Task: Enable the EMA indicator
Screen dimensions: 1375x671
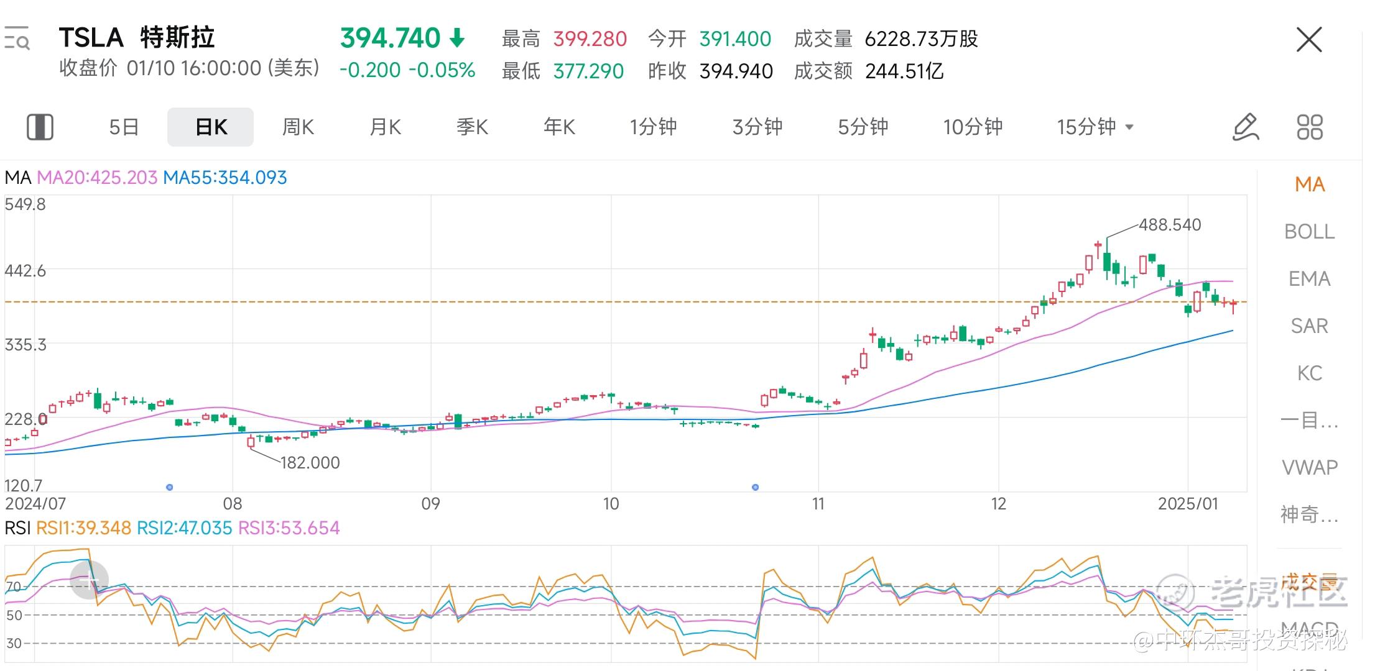Action: pos(1309,279)
